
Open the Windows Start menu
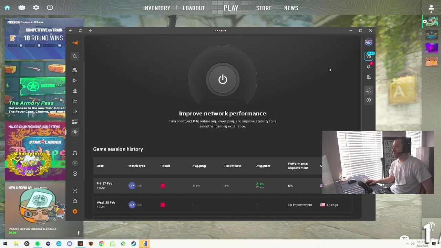pos(5,244)
